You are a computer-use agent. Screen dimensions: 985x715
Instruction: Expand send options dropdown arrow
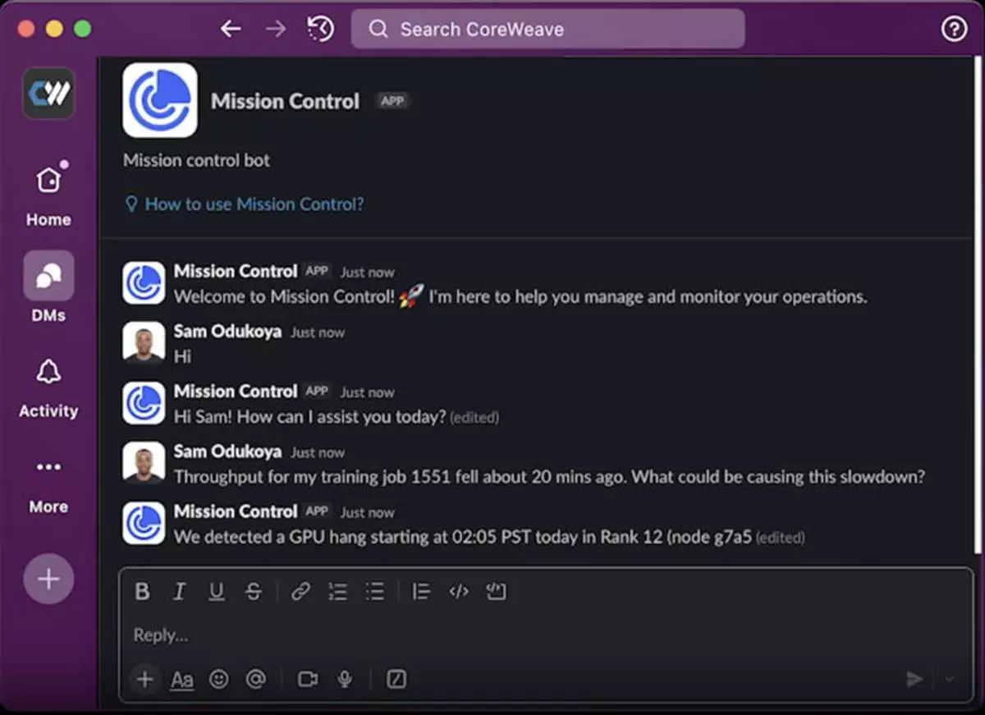click(x=950, y=679)
